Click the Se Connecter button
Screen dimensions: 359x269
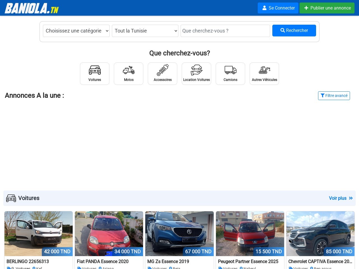click(278, 8)
